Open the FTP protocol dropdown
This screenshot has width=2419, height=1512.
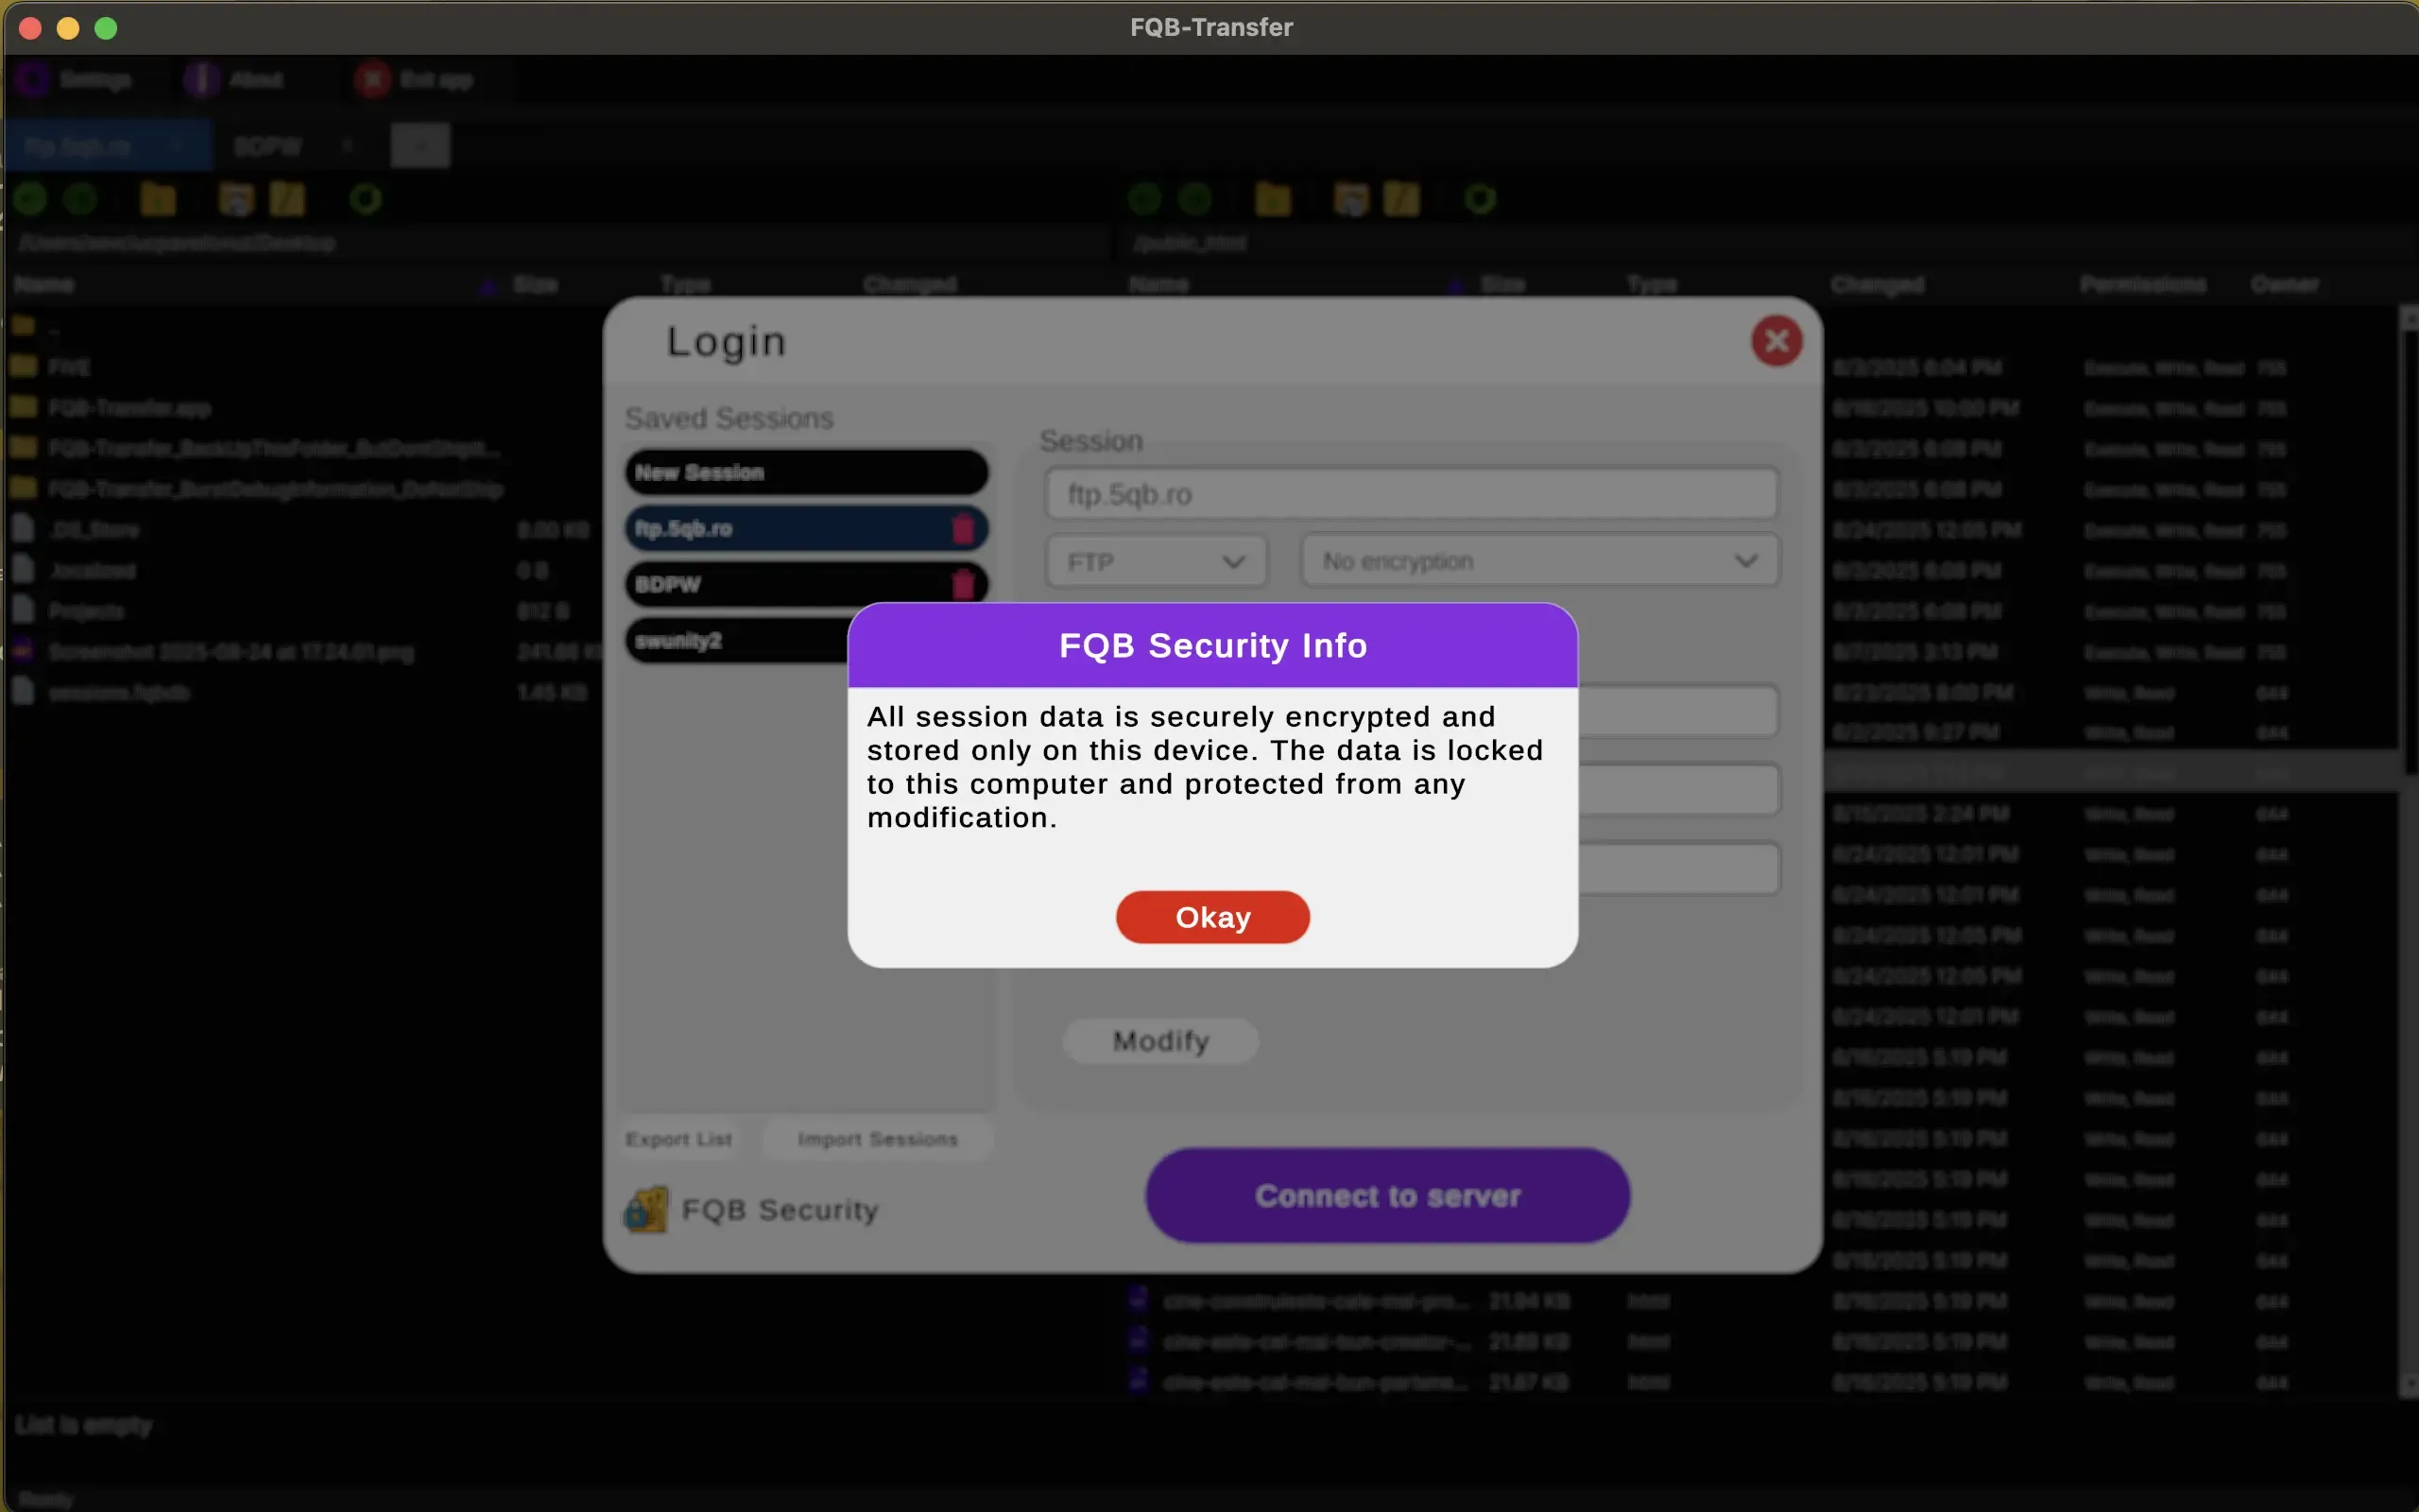1155,560
